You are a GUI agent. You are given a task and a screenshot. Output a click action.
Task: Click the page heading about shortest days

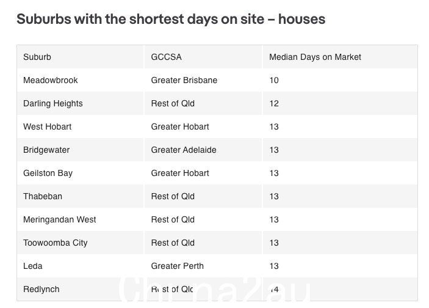tap(171, 19)
